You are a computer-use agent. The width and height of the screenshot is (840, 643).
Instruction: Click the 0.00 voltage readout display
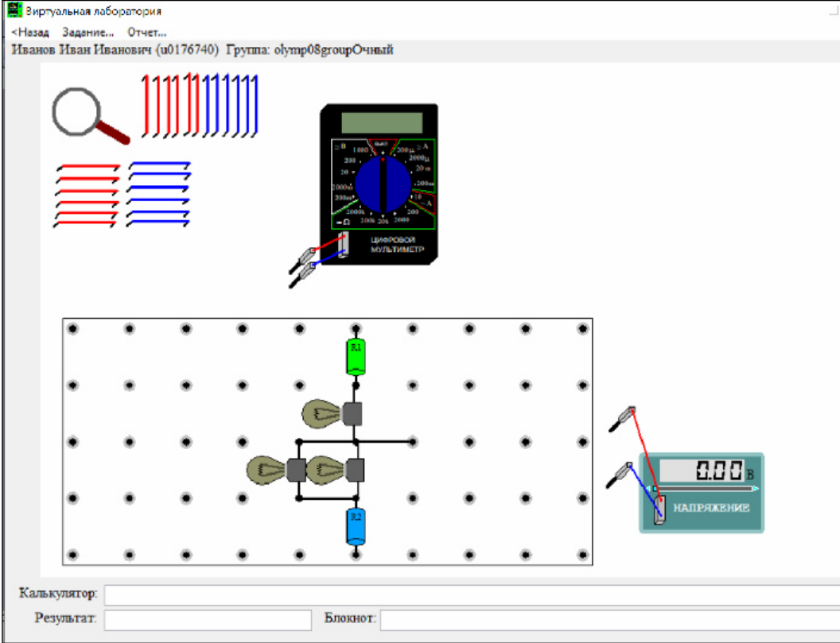(x=702, y=471)
